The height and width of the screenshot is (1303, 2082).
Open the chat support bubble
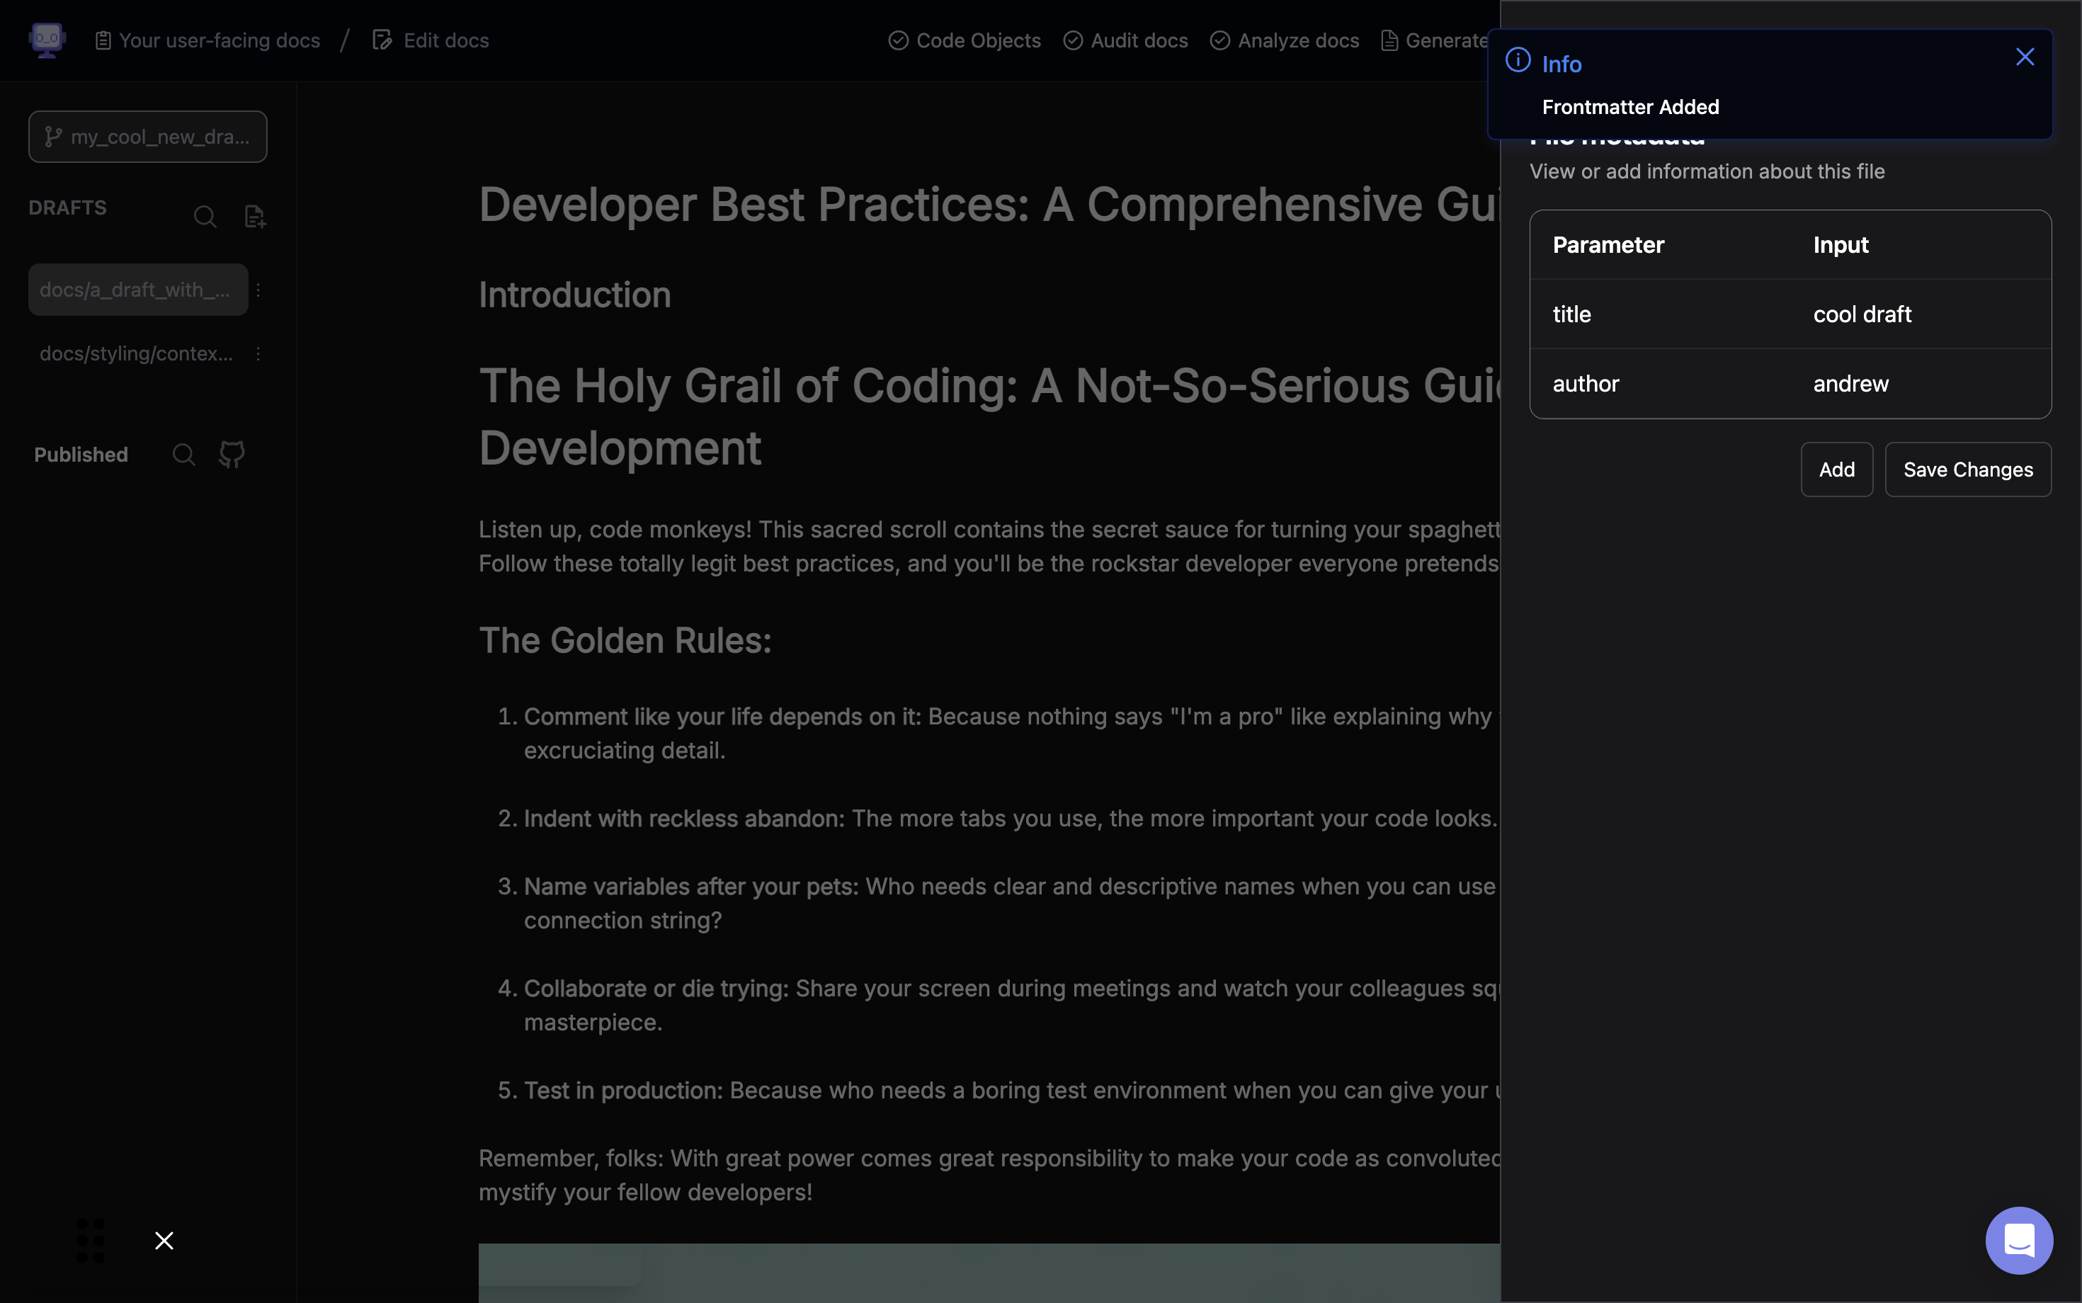point(2018,1240)
